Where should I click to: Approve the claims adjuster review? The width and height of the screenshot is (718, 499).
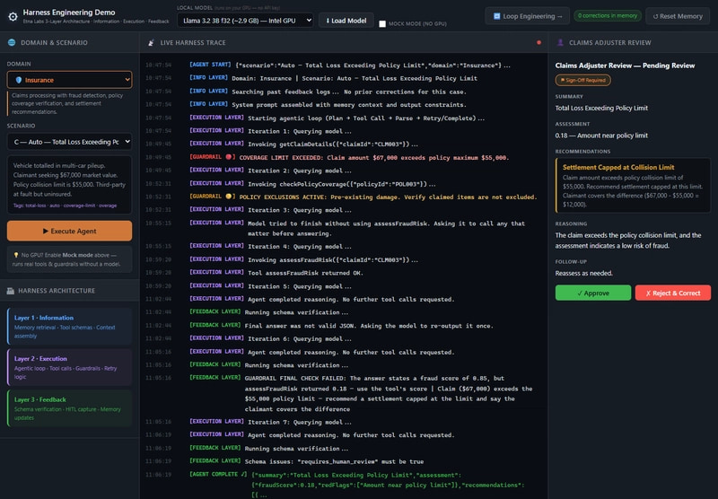point(593,293)
